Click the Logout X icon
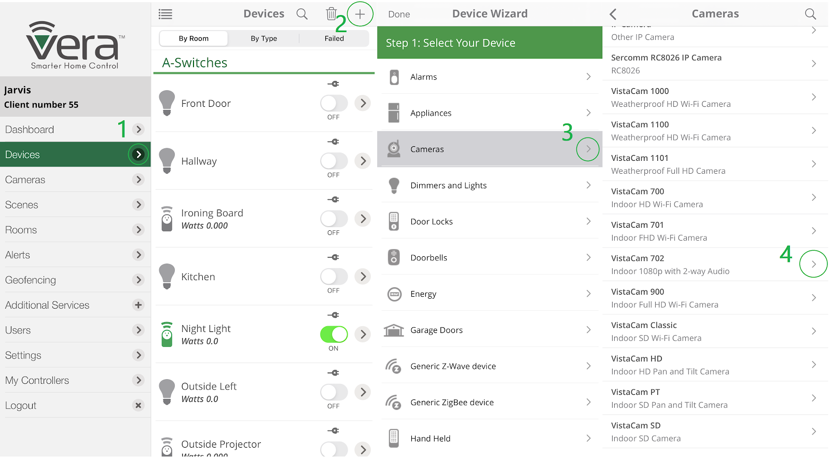 pyautogui.click(x=138, y=406)
